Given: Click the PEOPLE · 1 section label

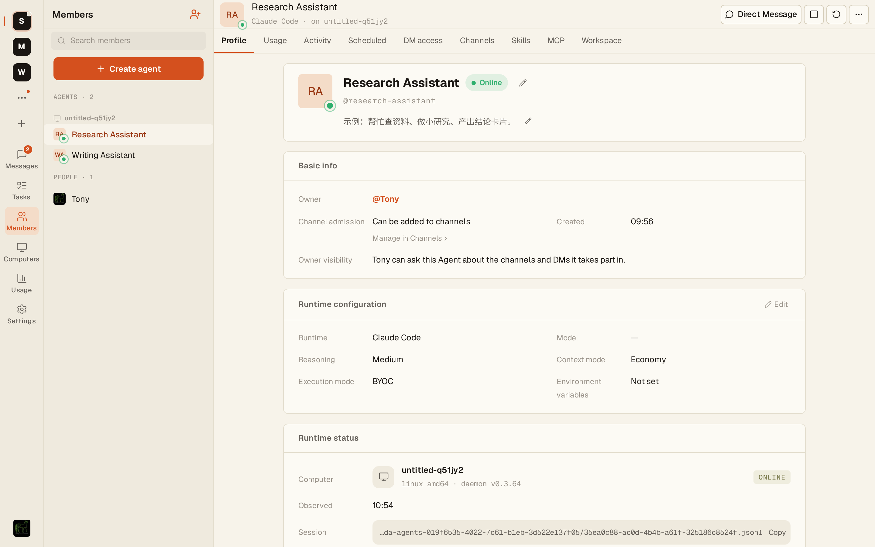Looking at the screenshot, I should click(74, 177).
